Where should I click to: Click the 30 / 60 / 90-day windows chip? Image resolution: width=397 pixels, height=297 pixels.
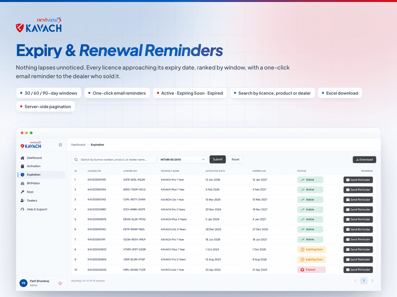tap(48, 93)
